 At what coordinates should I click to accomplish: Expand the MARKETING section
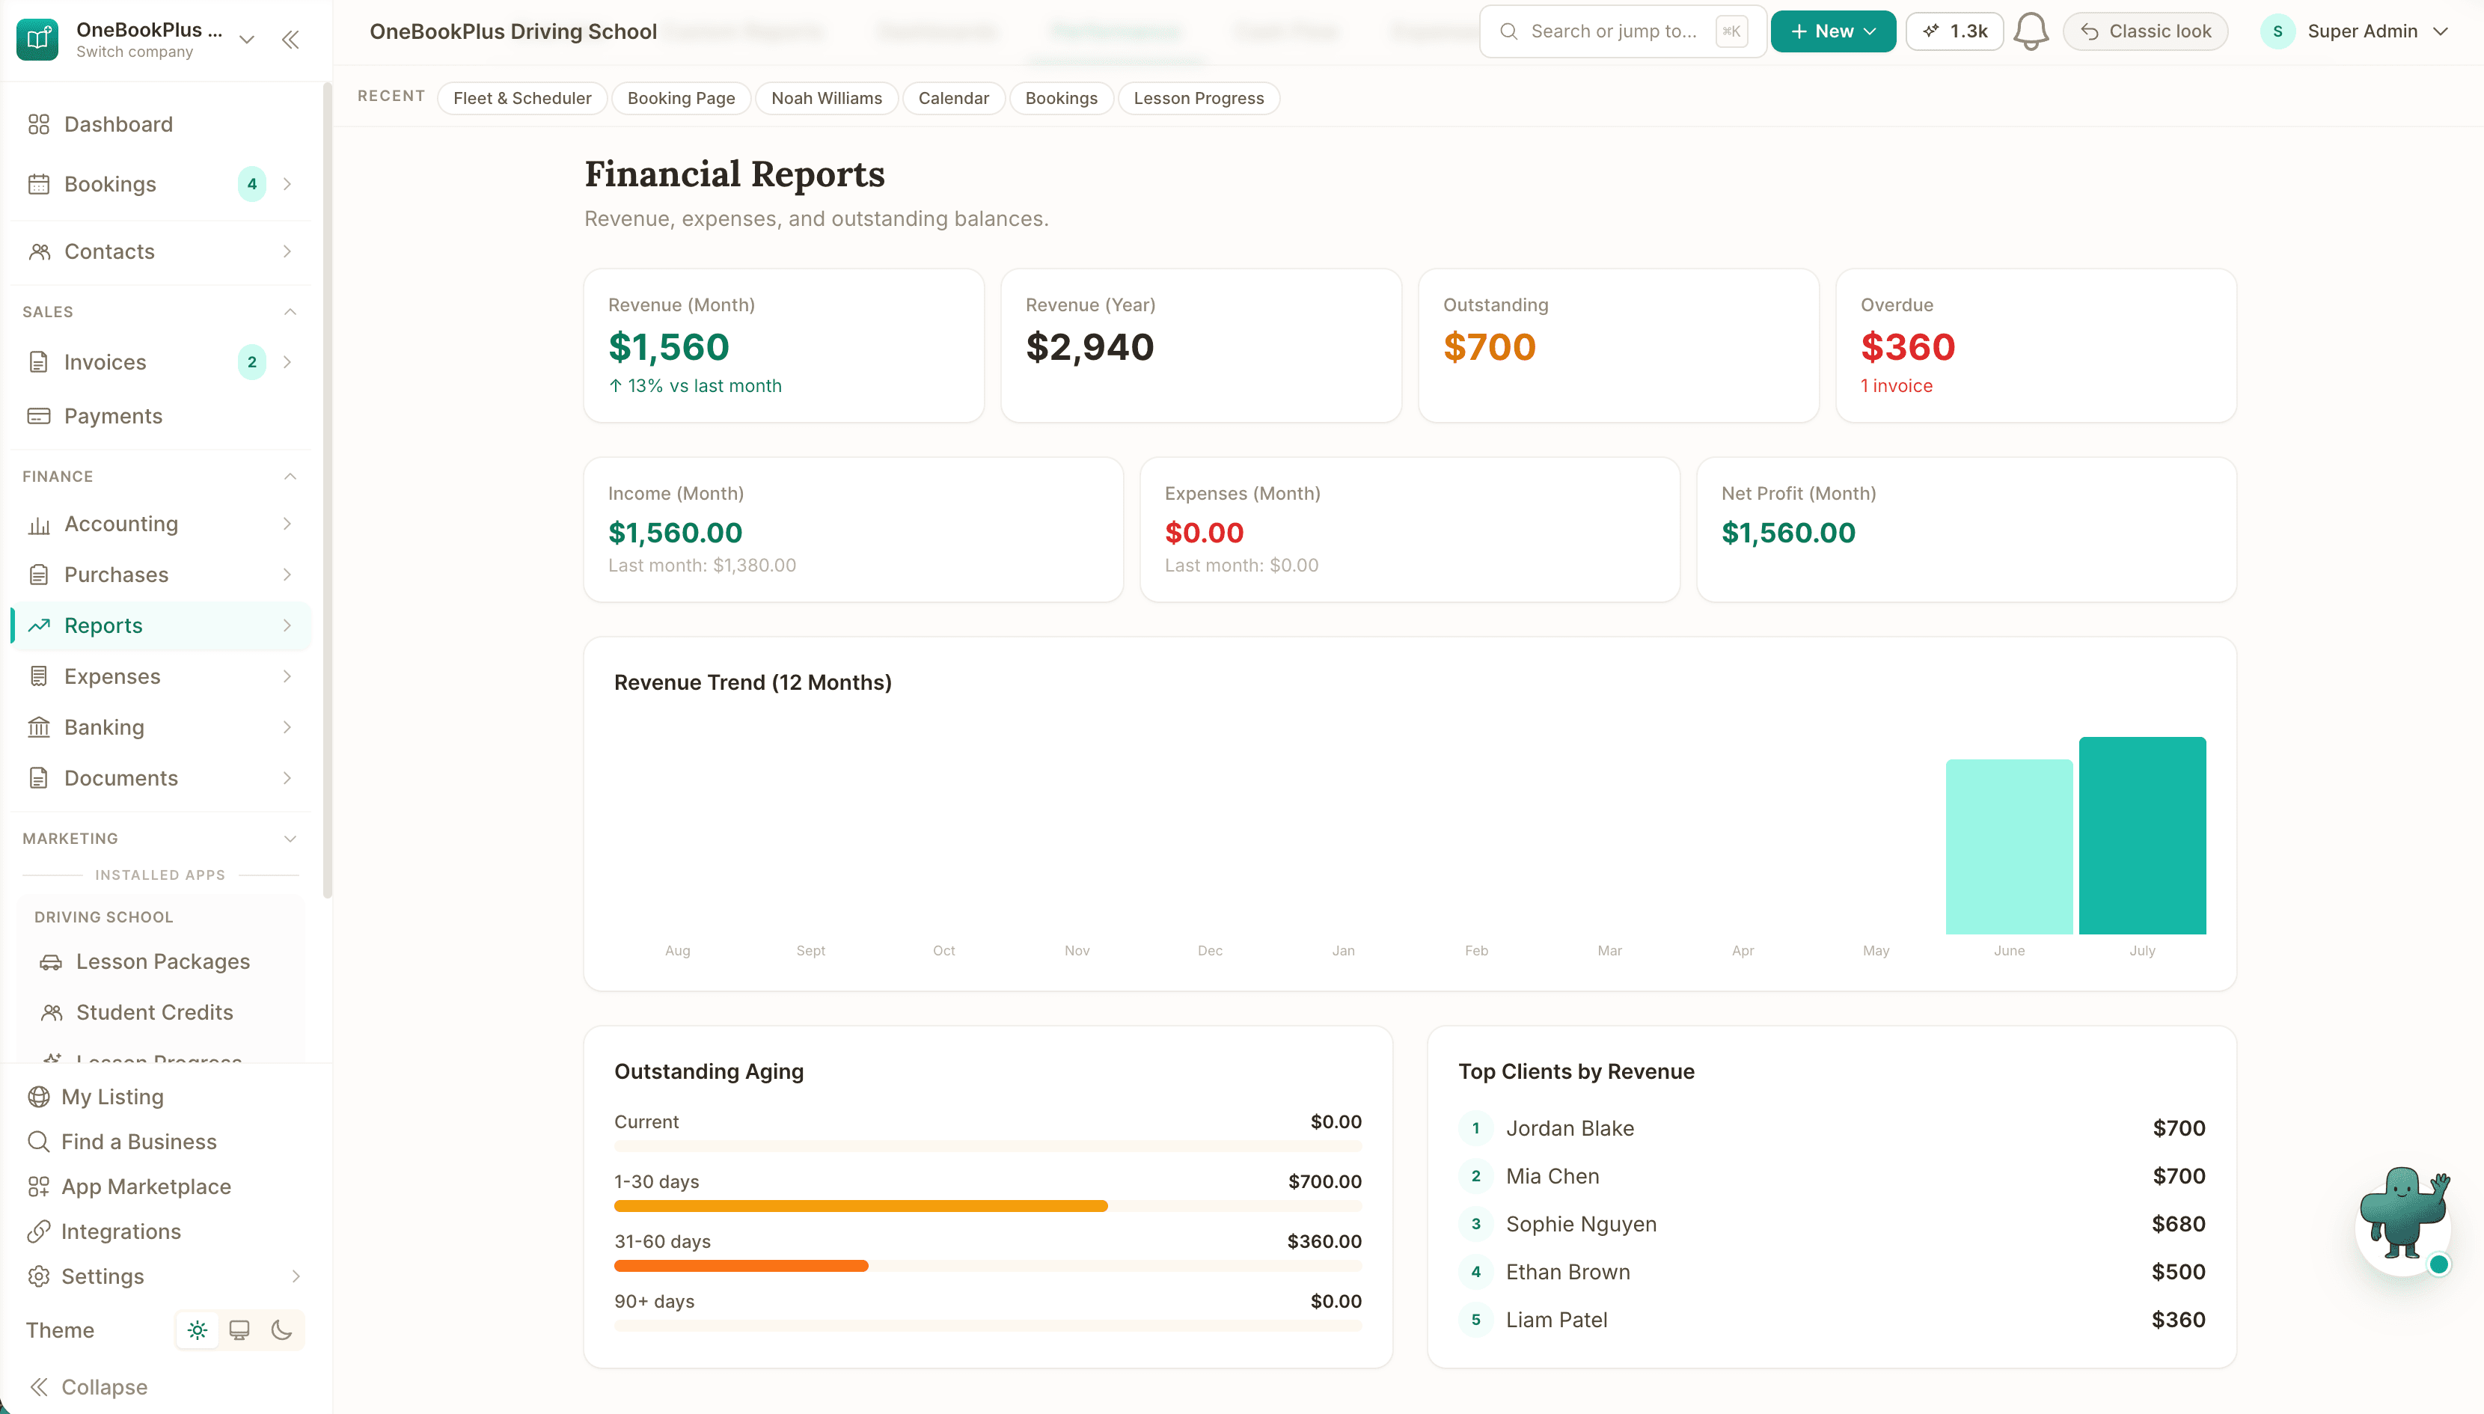290,838
